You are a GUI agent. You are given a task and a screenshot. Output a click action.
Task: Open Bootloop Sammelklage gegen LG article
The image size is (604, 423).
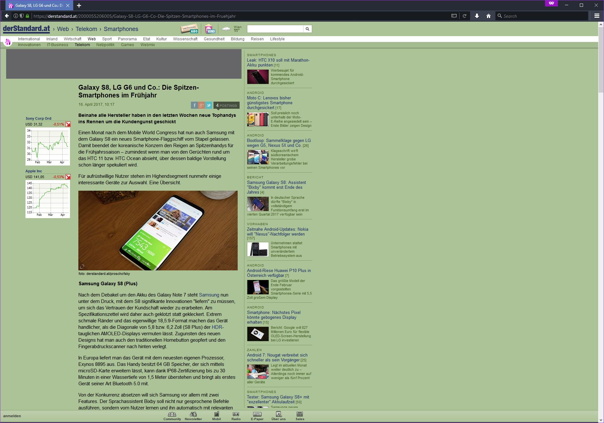[279, 143]
